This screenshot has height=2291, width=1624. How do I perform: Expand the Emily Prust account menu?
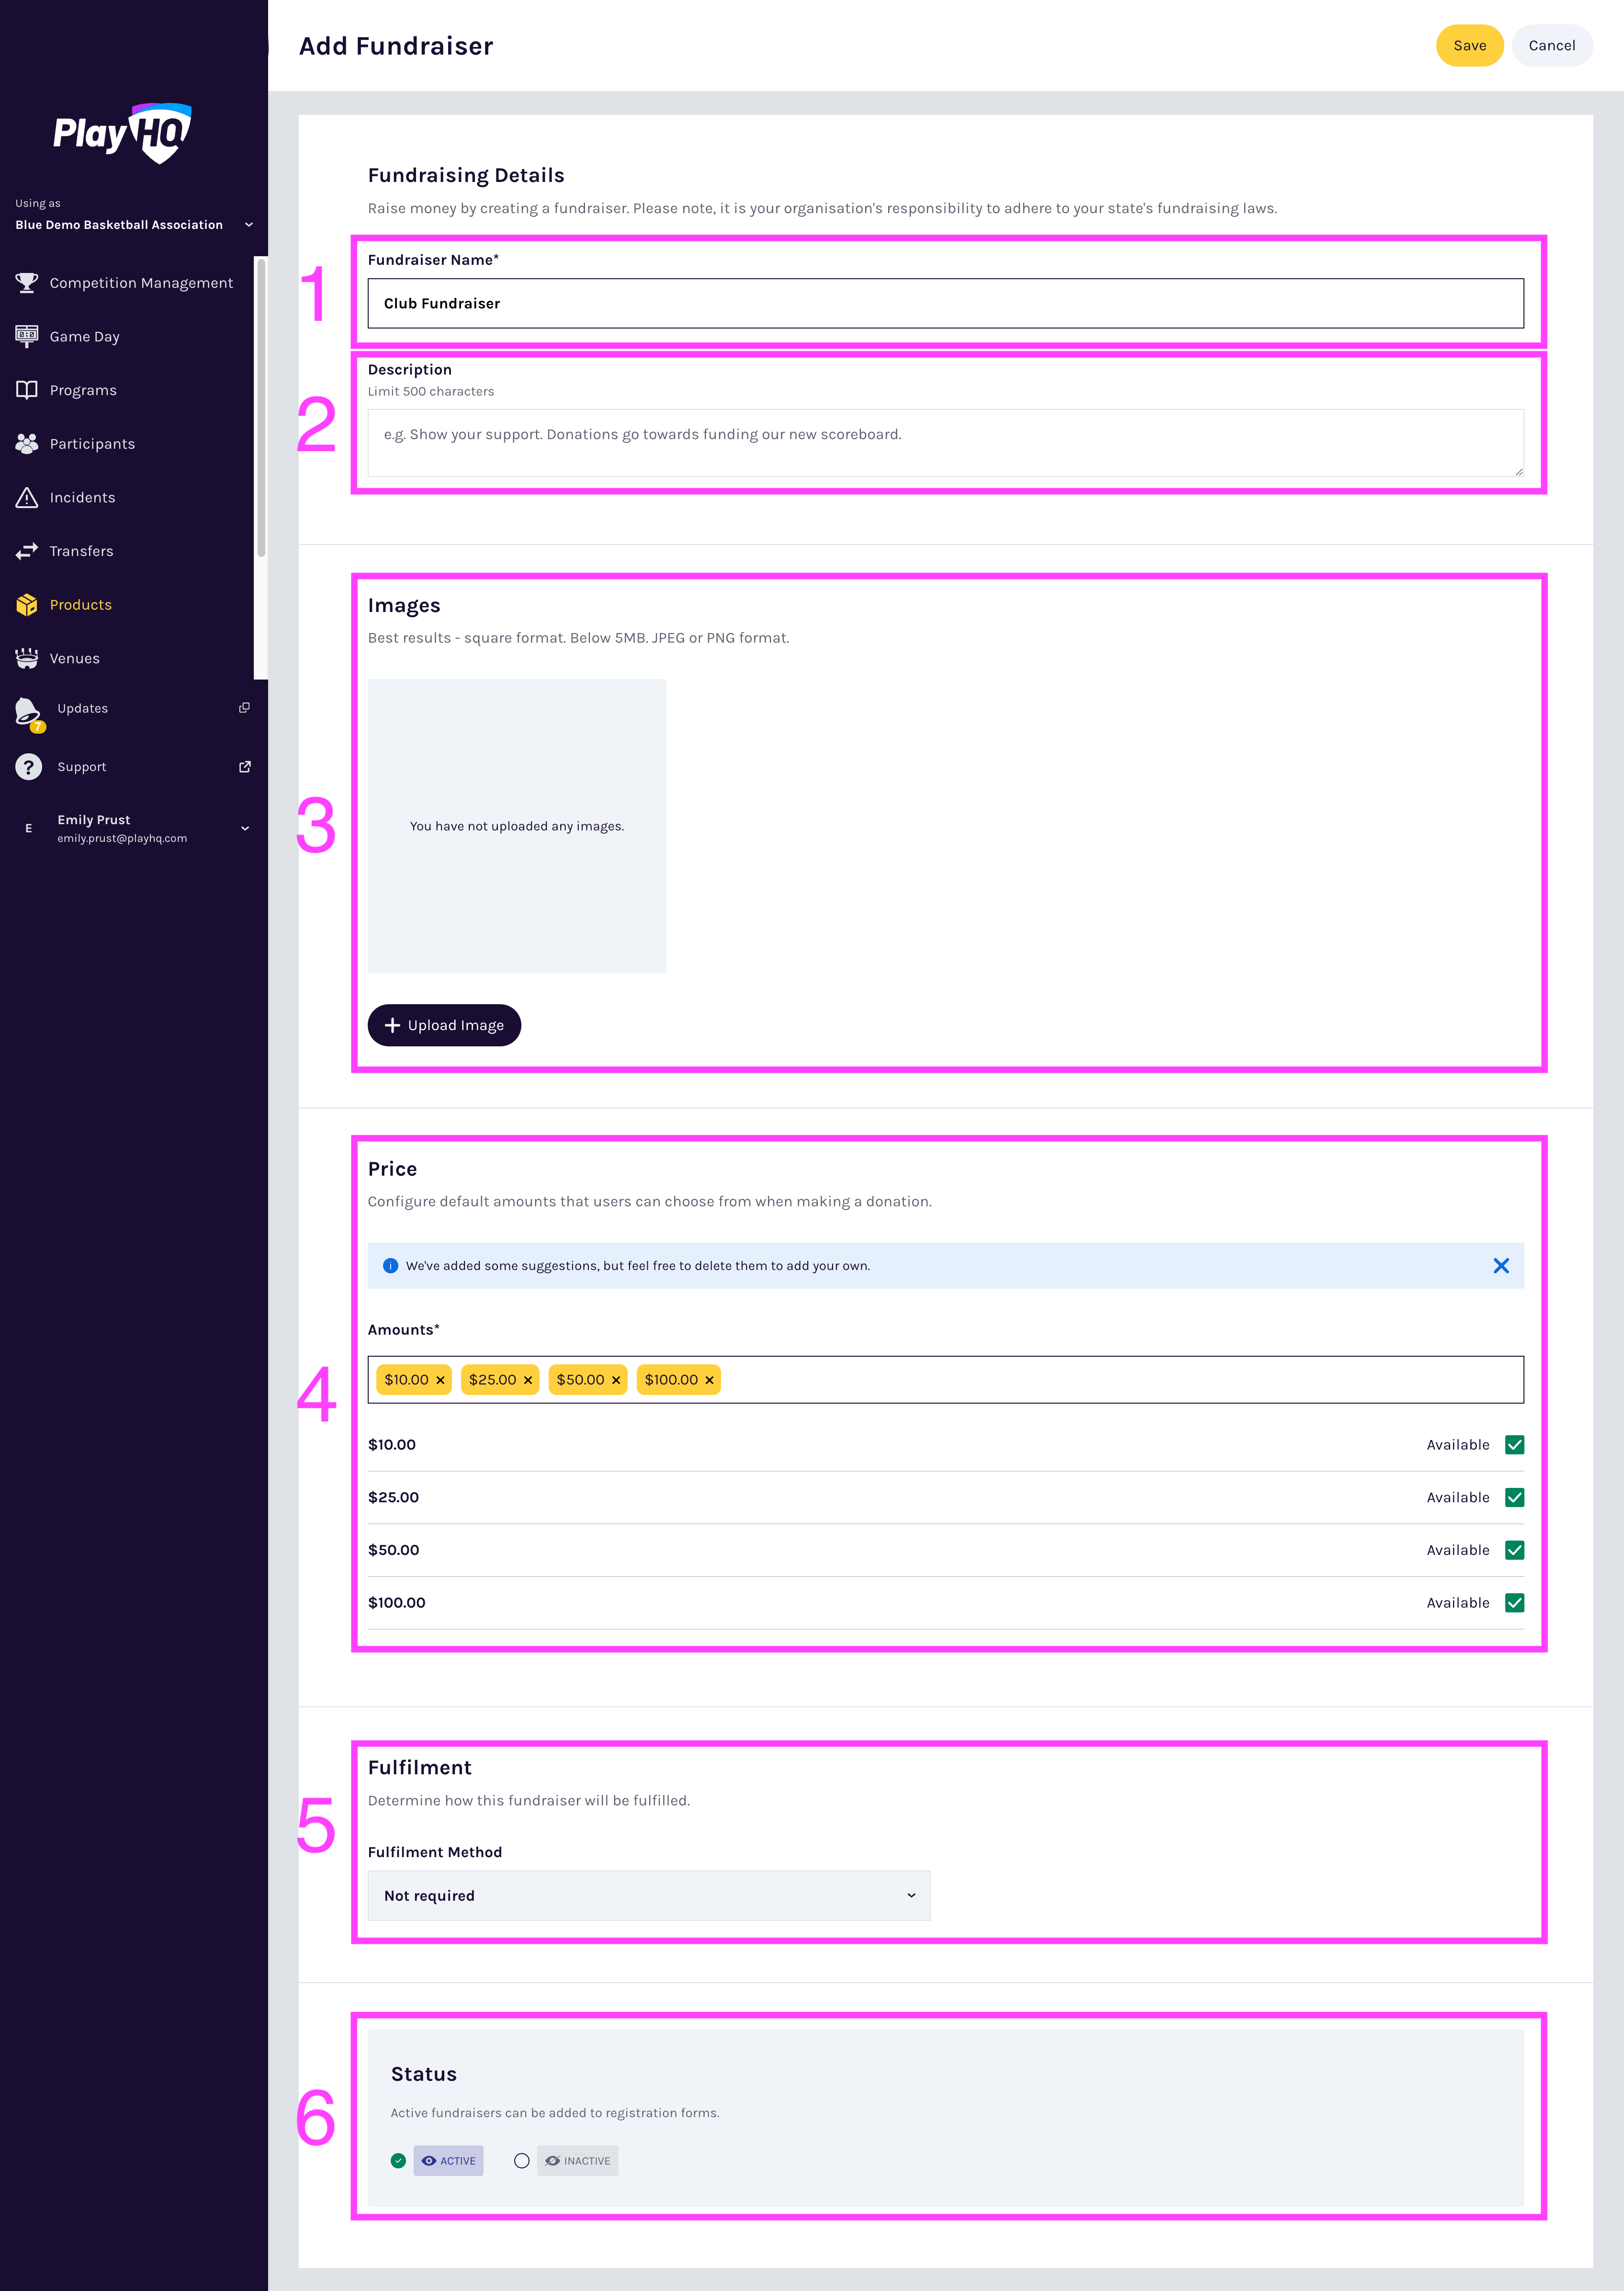point(245,828)
